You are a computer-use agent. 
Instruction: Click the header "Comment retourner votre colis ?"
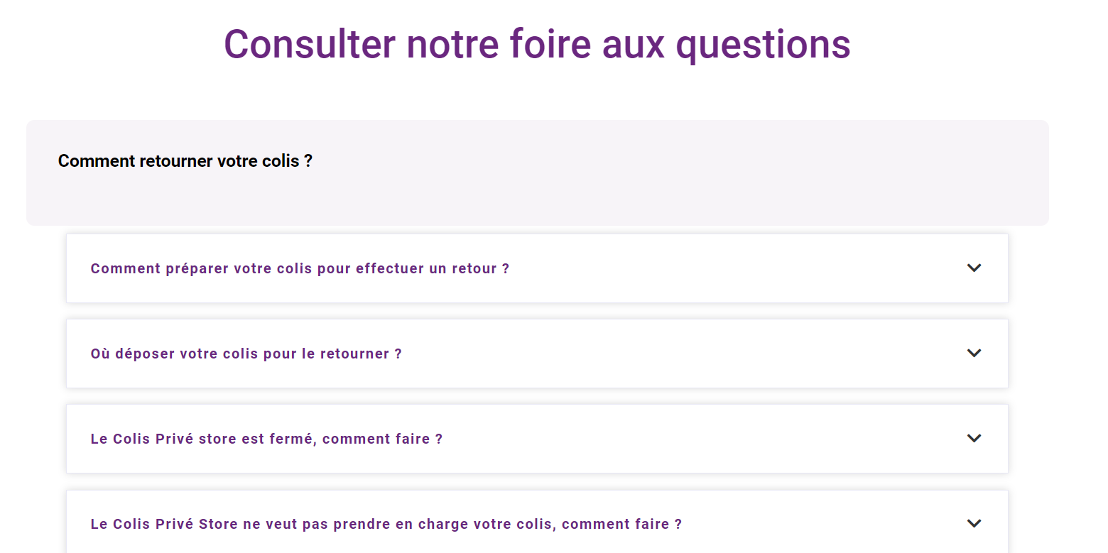185,160
